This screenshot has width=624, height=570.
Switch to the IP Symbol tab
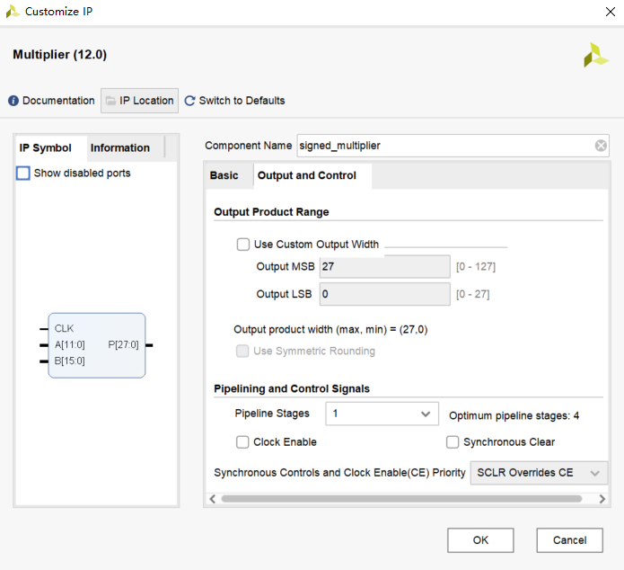(x=46, y=147)
